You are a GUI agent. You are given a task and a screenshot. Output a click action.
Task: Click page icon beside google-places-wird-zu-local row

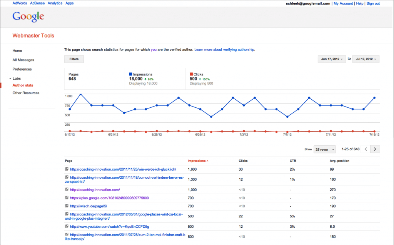pos(67,214)
